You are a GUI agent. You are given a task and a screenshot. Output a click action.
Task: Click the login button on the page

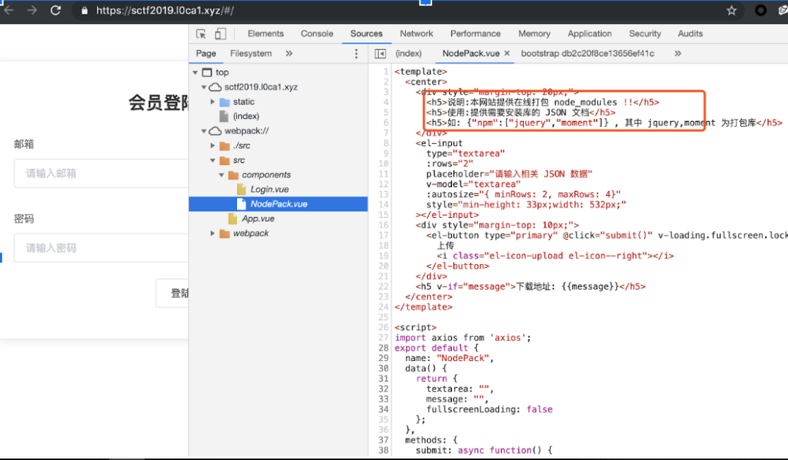point(172,293)
